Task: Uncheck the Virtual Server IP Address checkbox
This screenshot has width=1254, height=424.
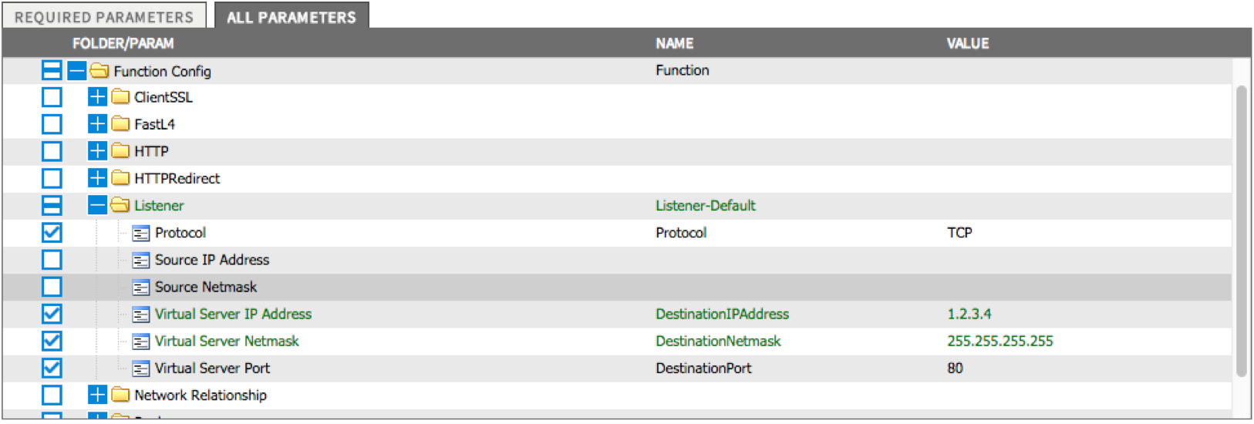Action: [52, 314]
